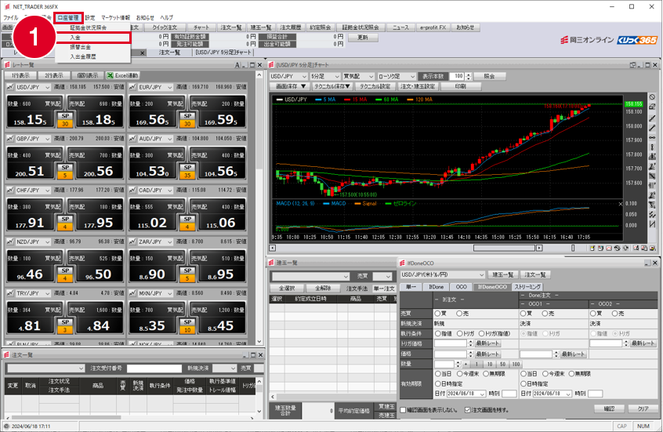
Task: Open the マーケット情報 menu
Action: coord(115,18)
